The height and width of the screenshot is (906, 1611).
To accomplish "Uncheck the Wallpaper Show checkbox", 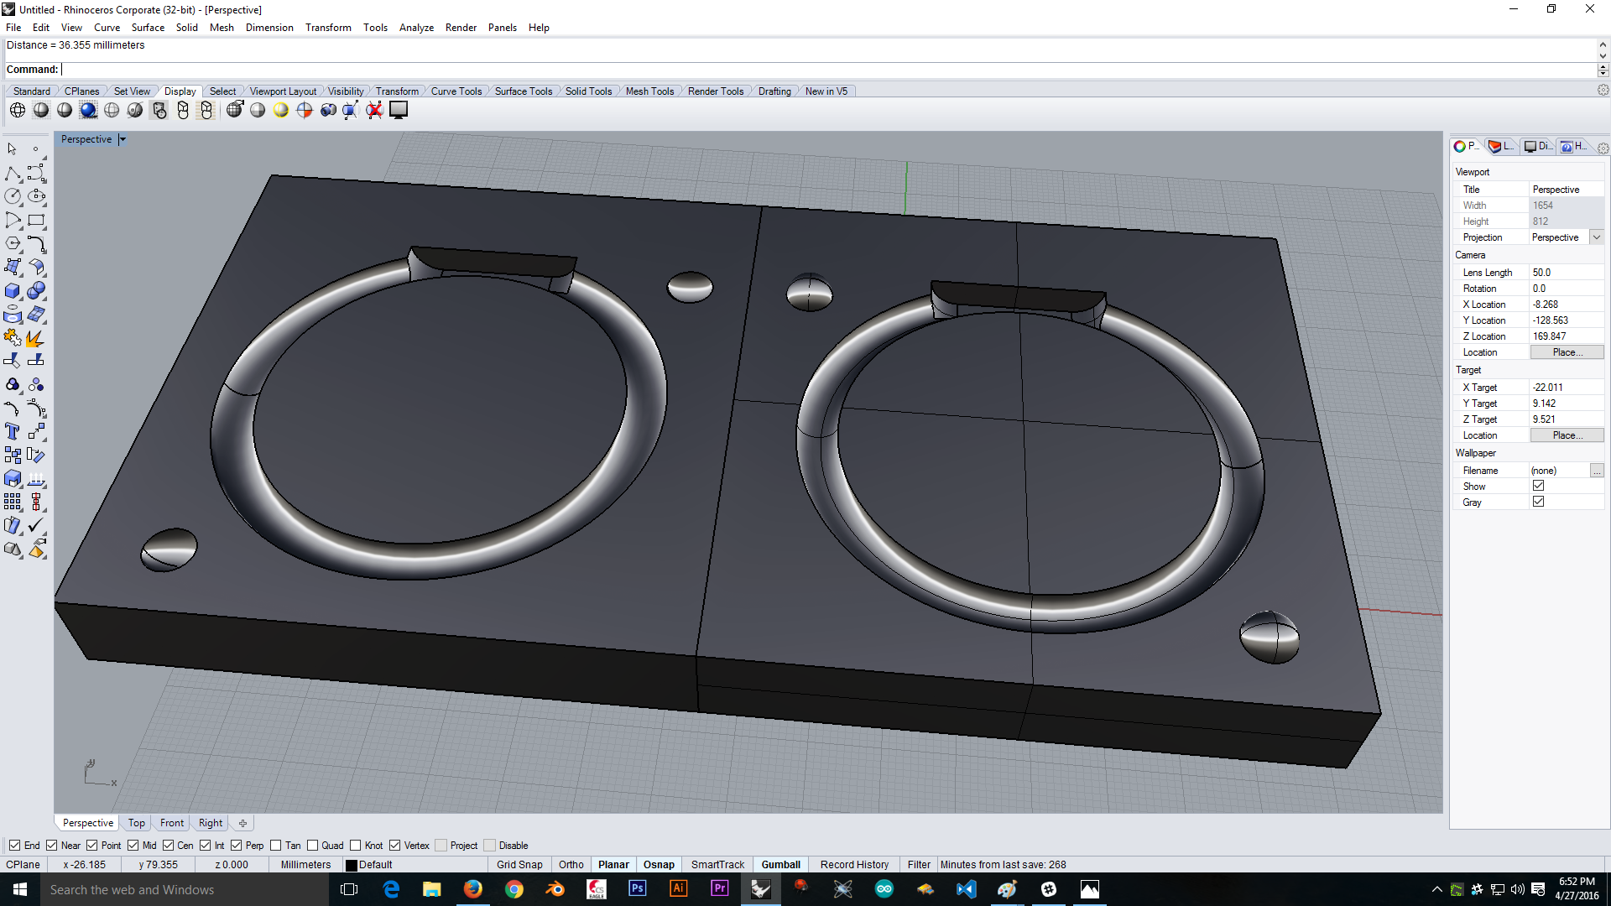I will pos(1538,486).
